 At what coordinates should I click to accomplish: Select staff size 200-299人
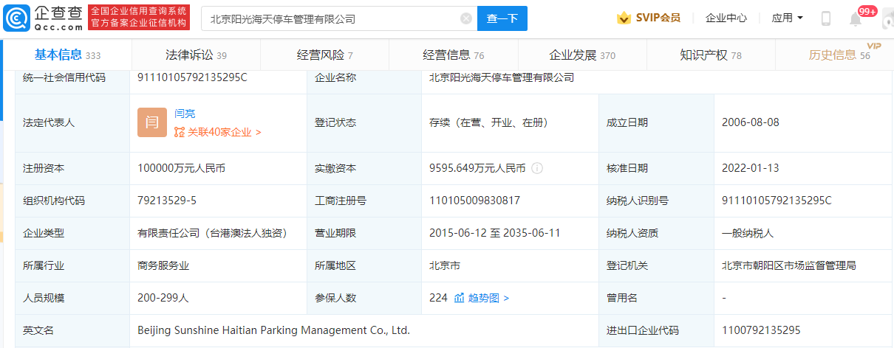[163, 298]
